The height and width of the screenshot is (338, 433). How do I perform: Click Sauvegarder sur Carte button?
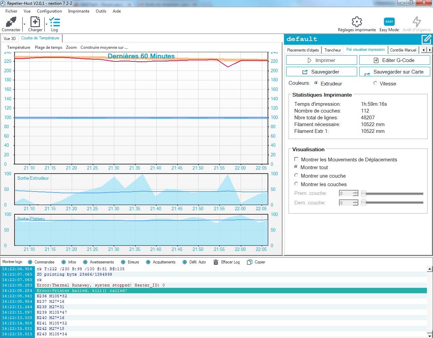394,72
